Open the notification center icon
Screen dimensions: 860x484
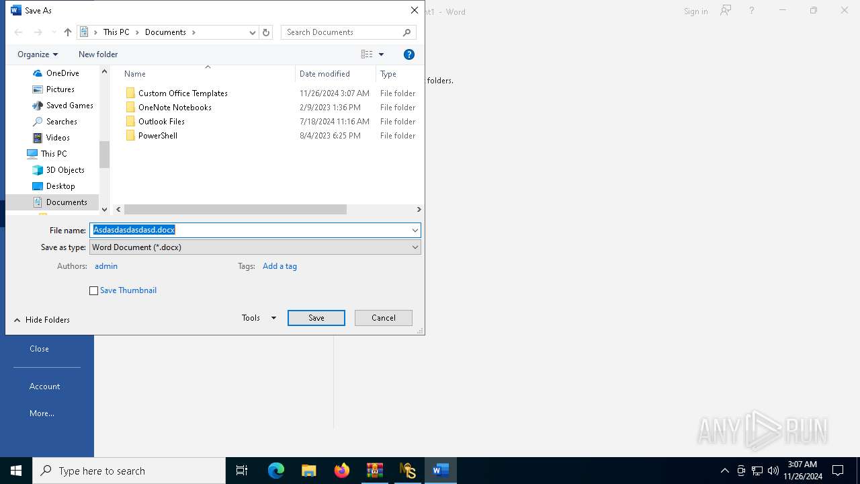[x=838, y=471]
